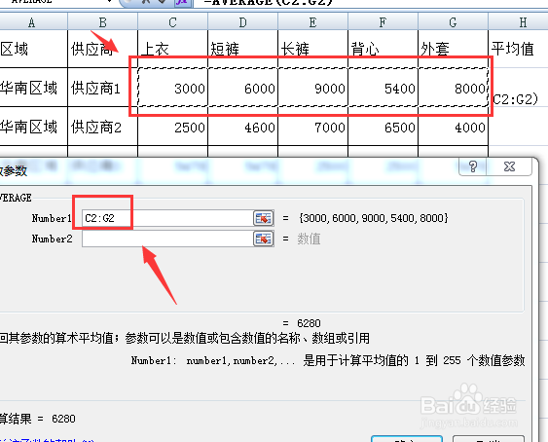Click the 区域 header cell
The image size is (548, 442).
pyautogui.click(x=33, y=49)
